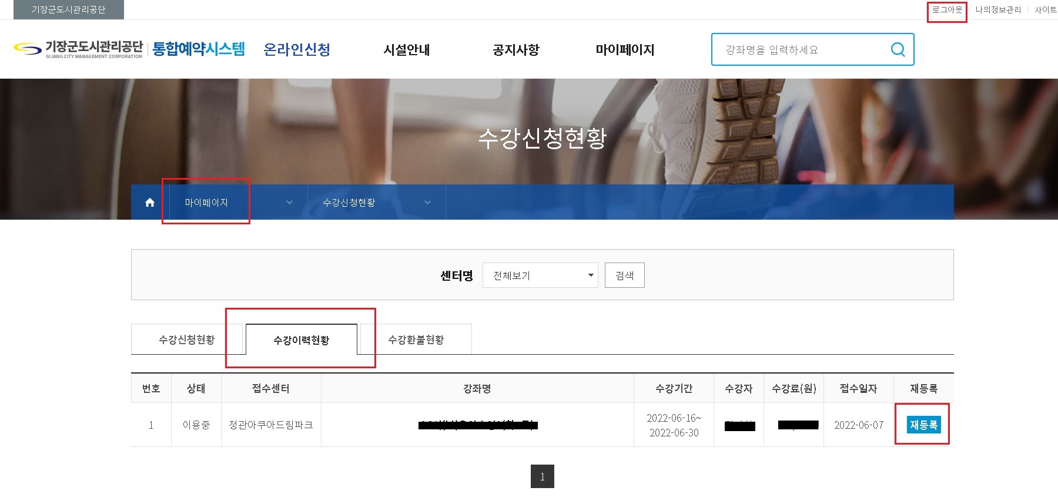This screenshot has width=1058, height=501.
Task: Open the 센터명 전체보기 dropdown
Action: click(x=540, y=275)
